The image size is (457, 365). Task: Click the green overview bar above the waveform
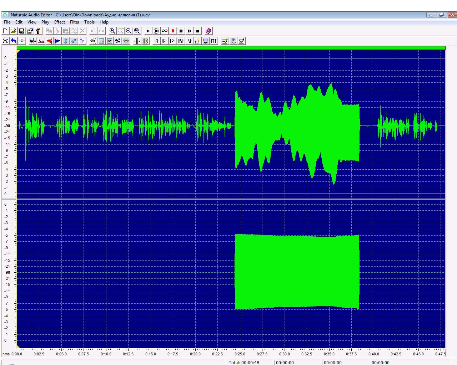pos(231,48)
